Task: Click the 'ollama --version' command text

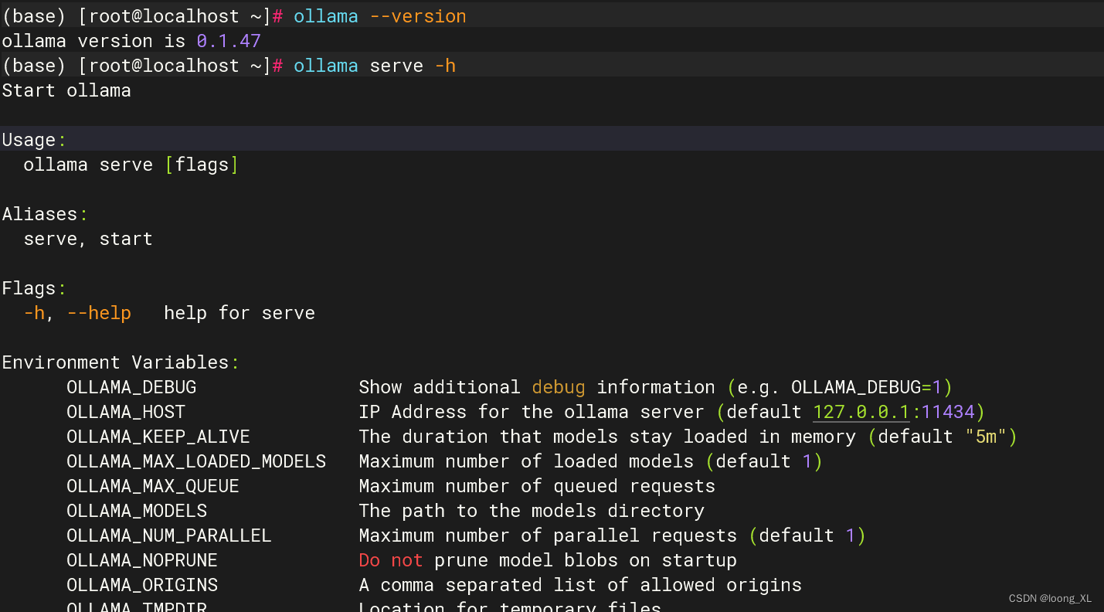Action: coord(379,16)
